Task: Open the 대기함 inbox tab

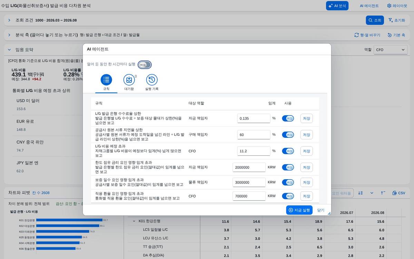Action: [x=129, y=83]
